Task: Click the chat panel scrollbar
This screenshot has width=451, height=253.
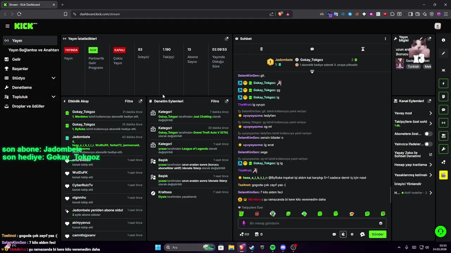Action: [390, 195]
